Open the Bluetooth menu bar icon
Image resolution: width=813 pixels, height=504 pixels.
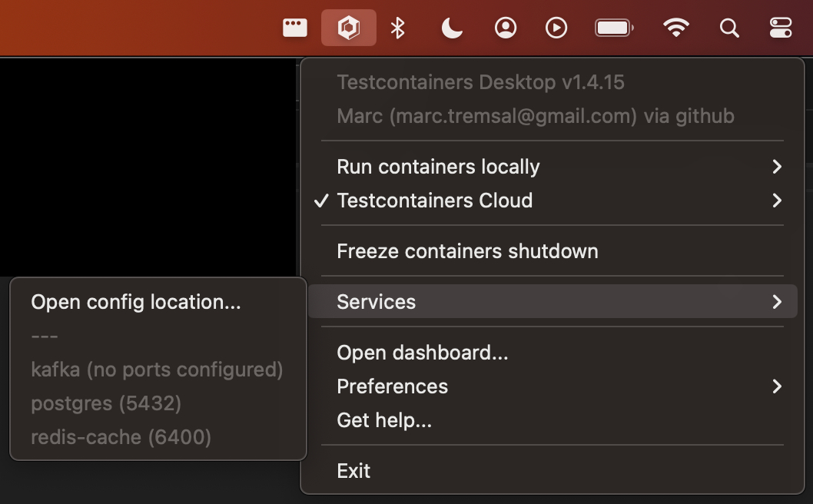tap(397, 28)
